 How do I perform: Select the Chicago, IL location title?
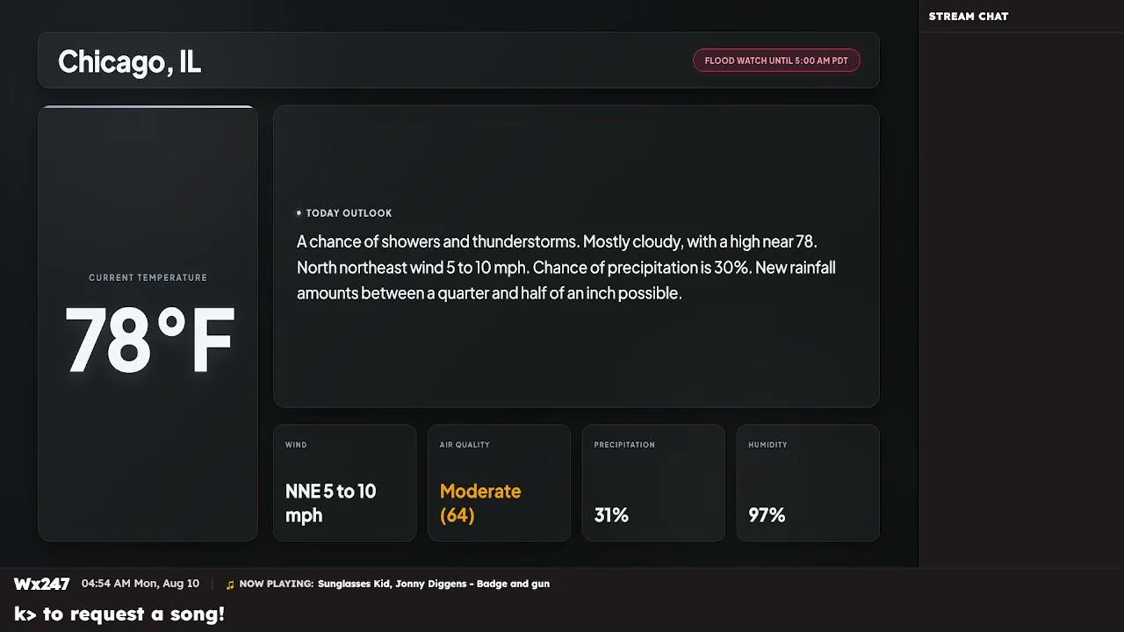[129, 61]
